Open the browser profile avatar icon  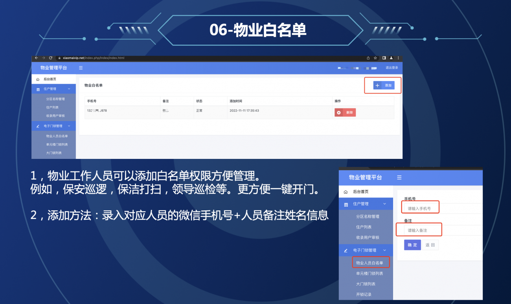(x=391, y=58)
